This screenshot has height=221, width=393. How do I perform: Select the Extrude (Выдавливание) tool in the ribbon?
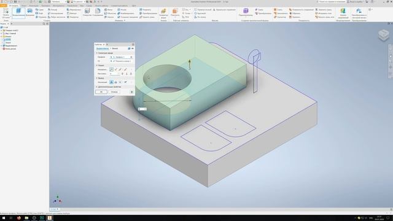pos(18,12)
